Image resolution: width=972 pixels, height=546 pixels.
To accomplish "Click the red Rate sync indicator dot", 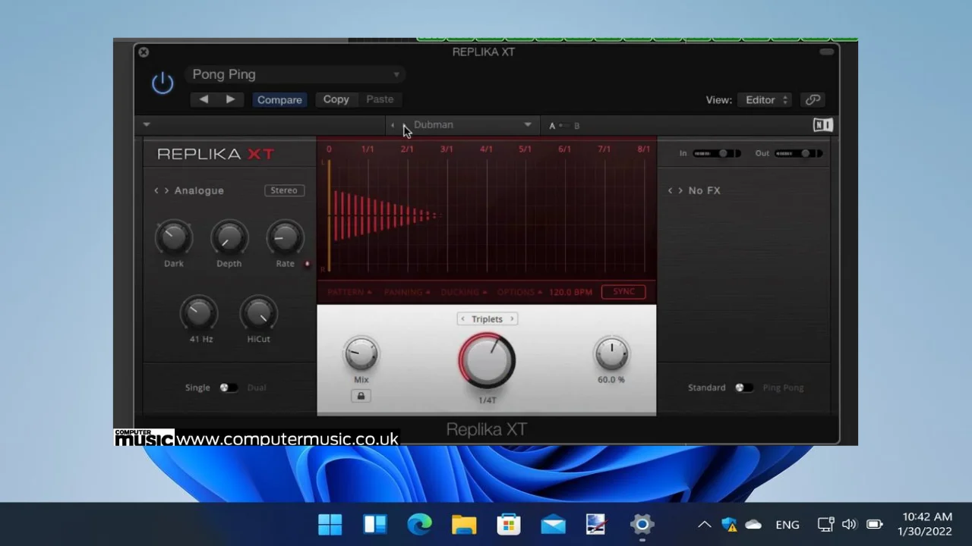I will coord(307,264).
